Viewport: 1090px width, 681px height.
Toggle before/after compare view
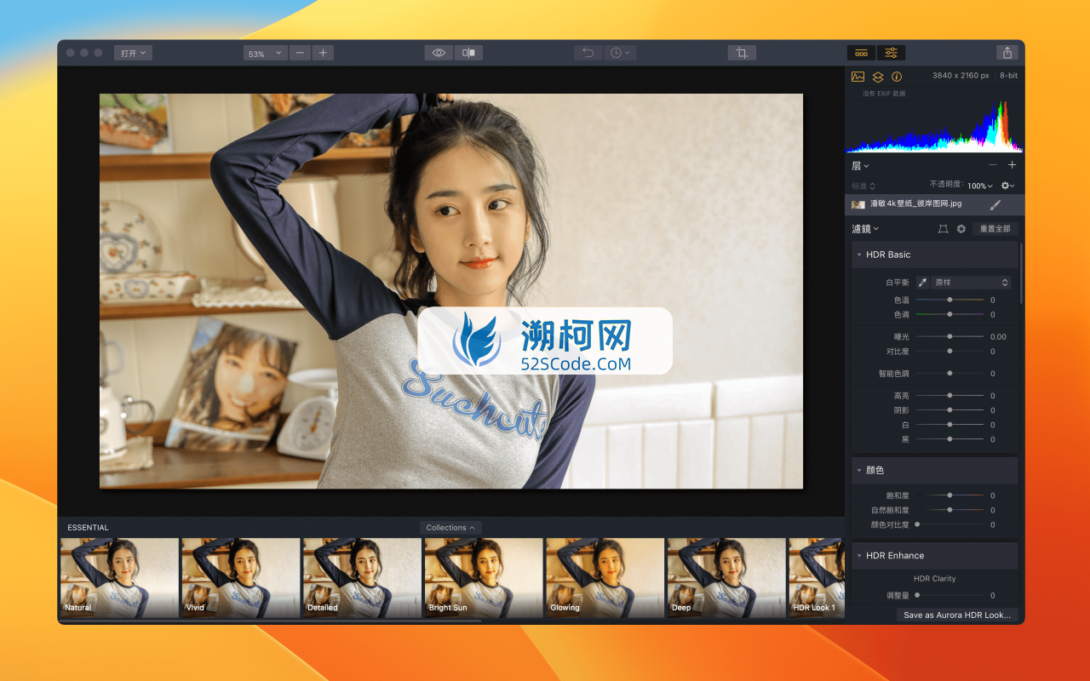(468, 53)
